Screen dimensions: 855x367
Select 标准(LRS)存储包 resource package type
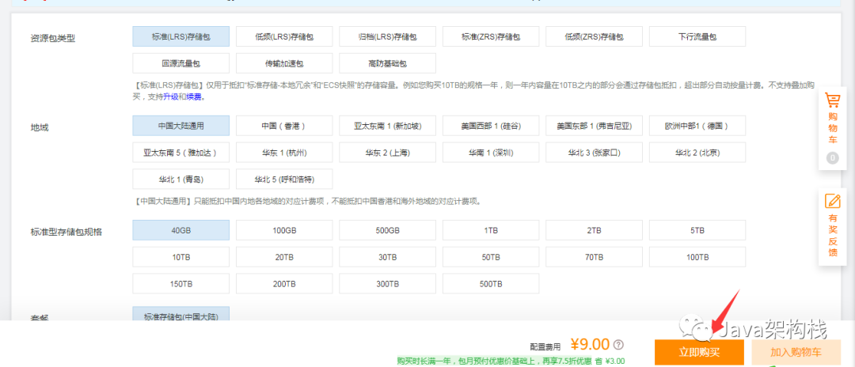[180, 36]
